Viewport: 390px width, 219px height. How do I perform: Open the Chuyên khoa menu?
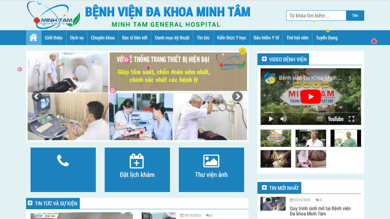(102, 37)
